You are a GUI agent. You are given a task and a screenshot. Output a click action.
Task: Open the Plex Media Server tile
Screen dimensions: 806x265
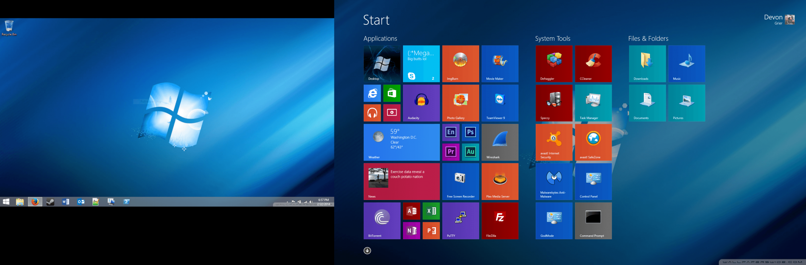[500, 182]
